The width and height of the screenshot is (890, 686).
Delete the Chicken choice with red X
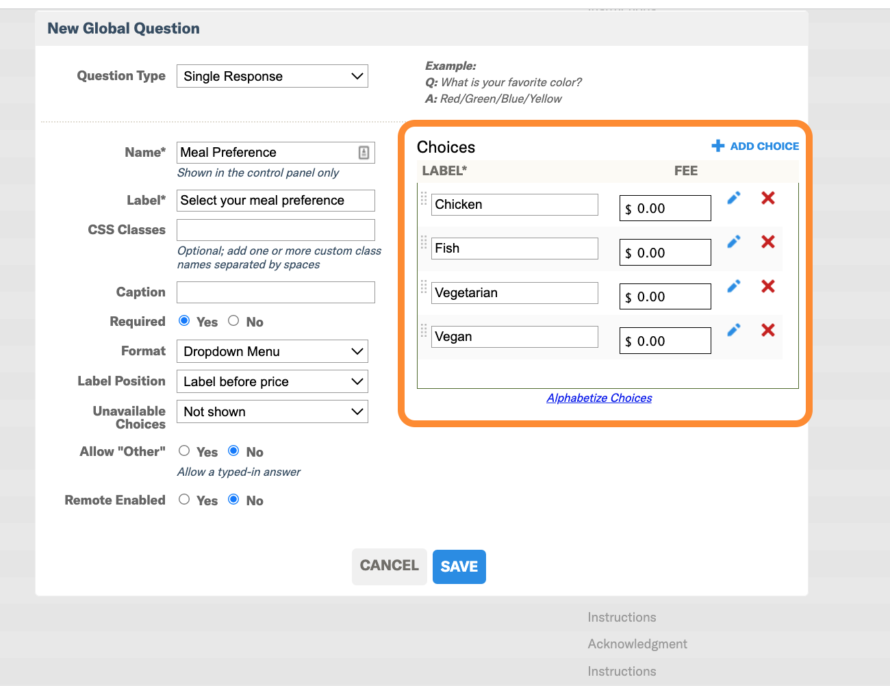pyautogui.click(x=768, y=198)
